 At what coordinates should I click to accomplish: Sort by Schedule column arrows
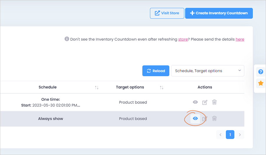coord(97,87)
